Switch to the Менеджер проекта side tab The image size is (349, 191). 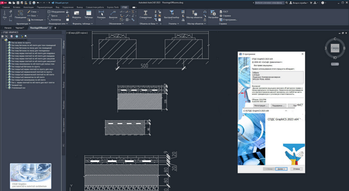pyautogui.click(x=64, y=64)
